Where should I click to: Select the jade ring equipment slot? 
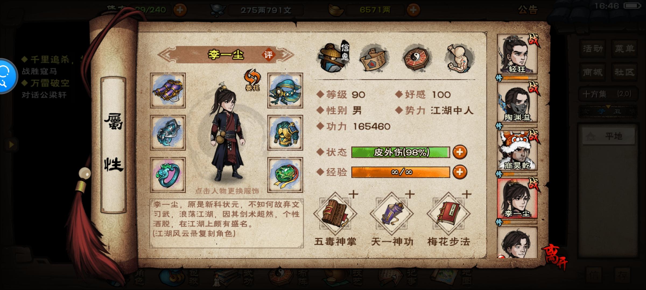click(x=168, y=175)
